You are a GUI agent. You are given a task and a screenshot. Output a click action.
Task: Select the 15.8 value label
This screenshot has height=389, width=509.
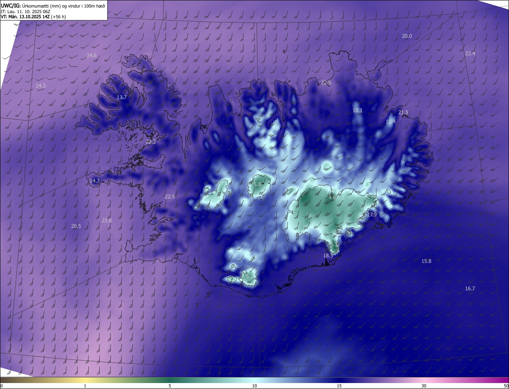[426, 261]
